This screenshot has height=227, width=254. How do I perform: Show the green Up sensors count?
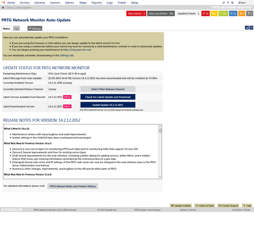pyautogui.click(x=223, y=14)
